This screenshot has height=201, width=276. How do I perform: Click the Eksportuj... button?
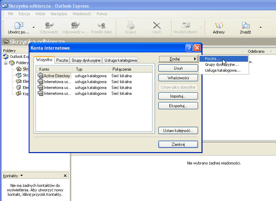tap(178, 106)
